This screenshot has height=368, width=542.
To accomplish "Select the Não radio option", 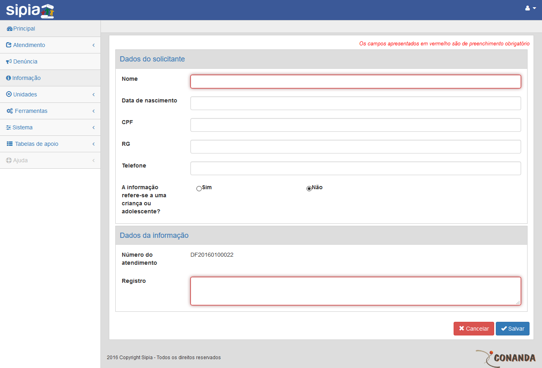I will 309,188.
